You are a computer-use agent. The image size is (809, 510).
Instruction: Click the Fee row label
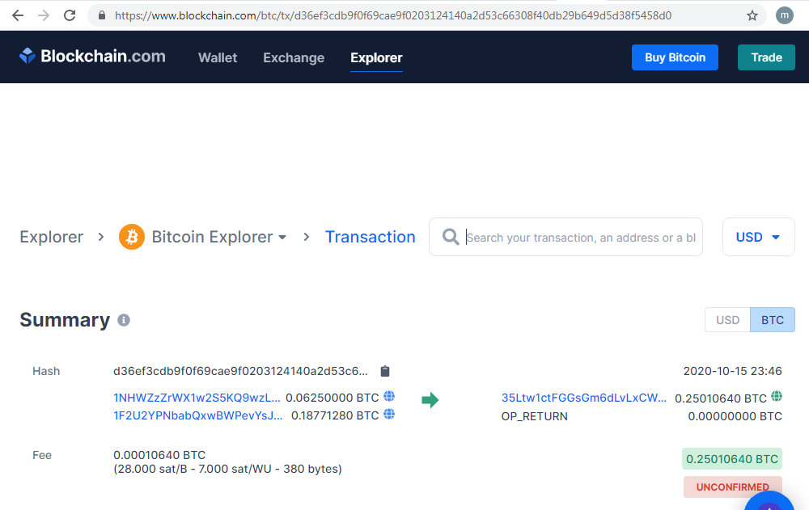pyautogui.click(x=42, y=455)
